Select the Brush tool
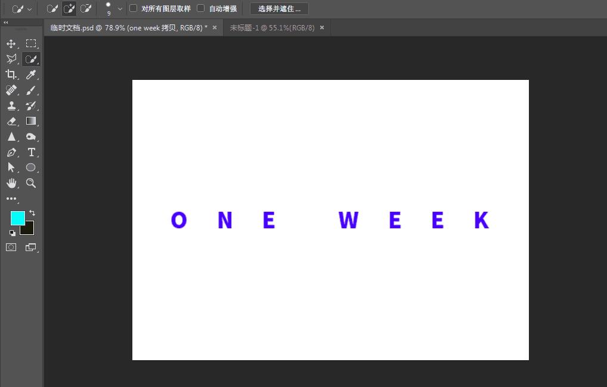 pos(31,90)
